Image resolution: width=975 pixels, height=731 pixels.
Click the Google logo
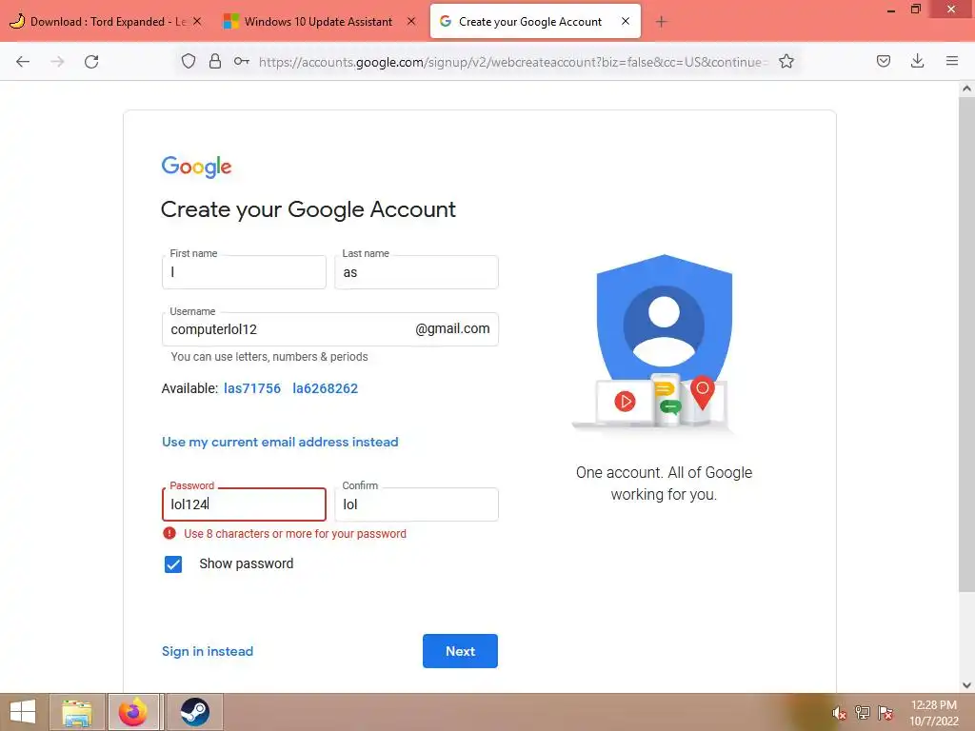click(x=196, y=167)
